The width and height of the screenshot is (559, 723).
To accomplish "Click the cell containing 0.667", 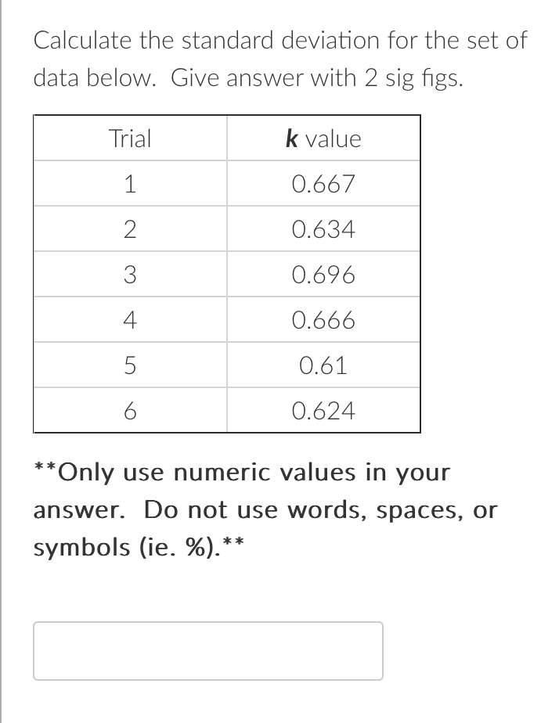I will 323,184.
